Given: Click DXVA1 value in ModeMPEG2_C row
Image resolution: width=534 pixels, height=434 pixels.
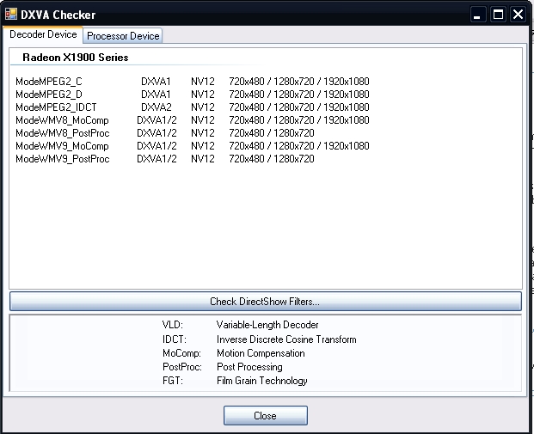Looking at the screenshot, I should [156, 82].
